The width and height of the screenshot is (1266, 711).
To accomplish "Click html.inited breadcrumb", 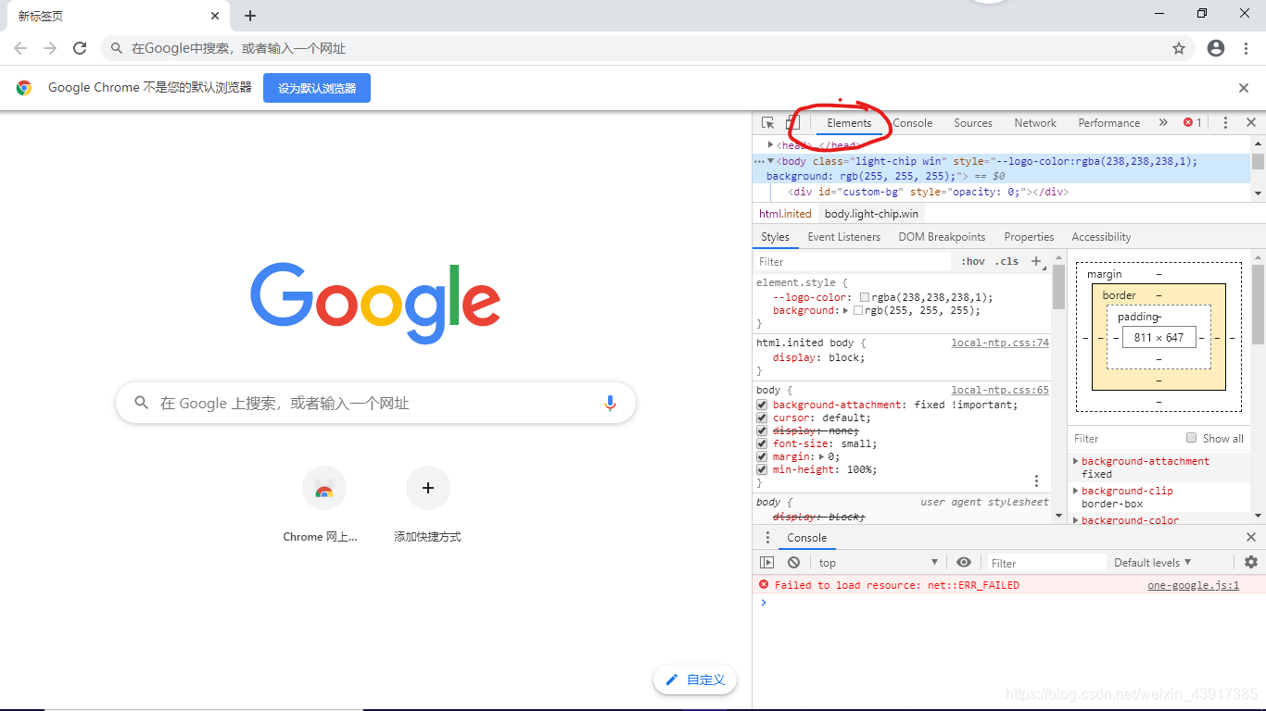I will click(x=785, y=214).
